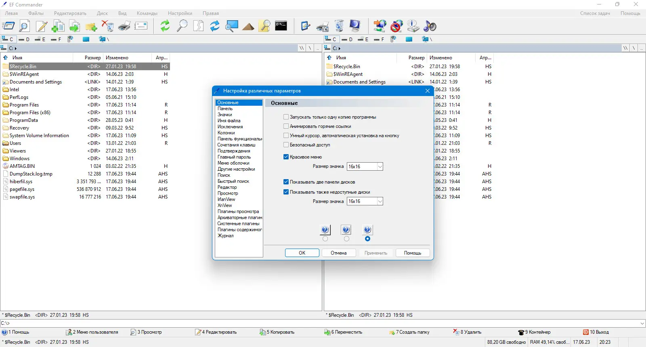Viewport: 646px width, 347px height.
Task: Open the icon size dropdown under 'Красивое меню'
Action: (380, 167)
